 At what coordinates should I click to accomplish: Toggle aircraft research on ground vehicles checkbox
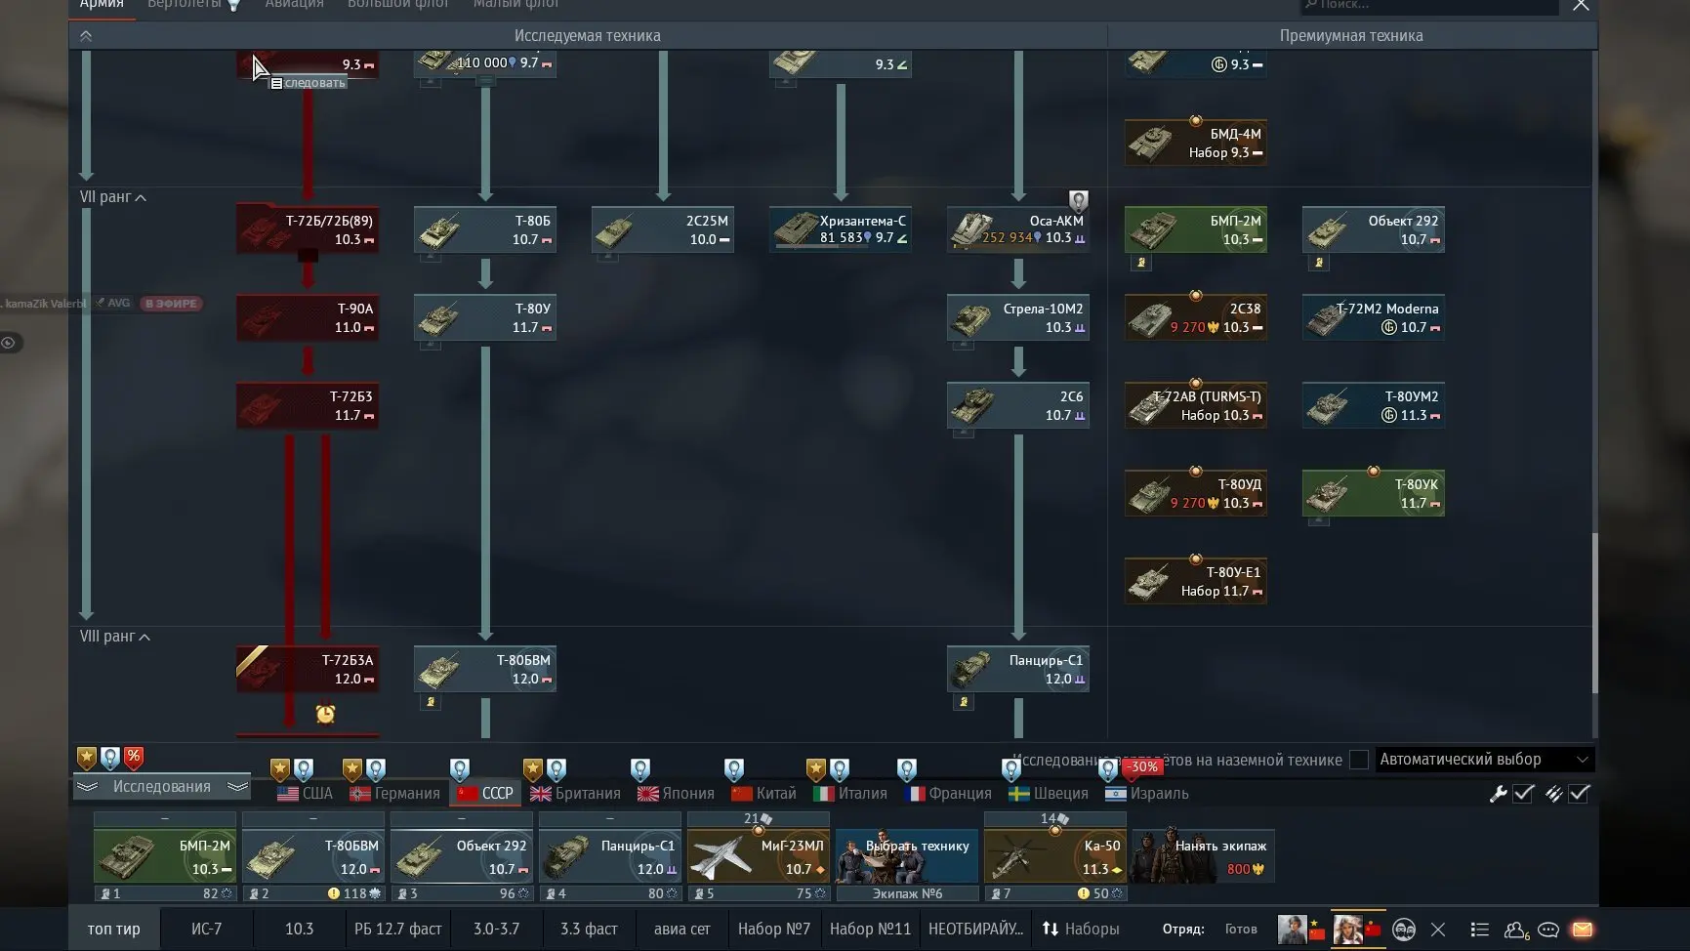(1358, 760)
